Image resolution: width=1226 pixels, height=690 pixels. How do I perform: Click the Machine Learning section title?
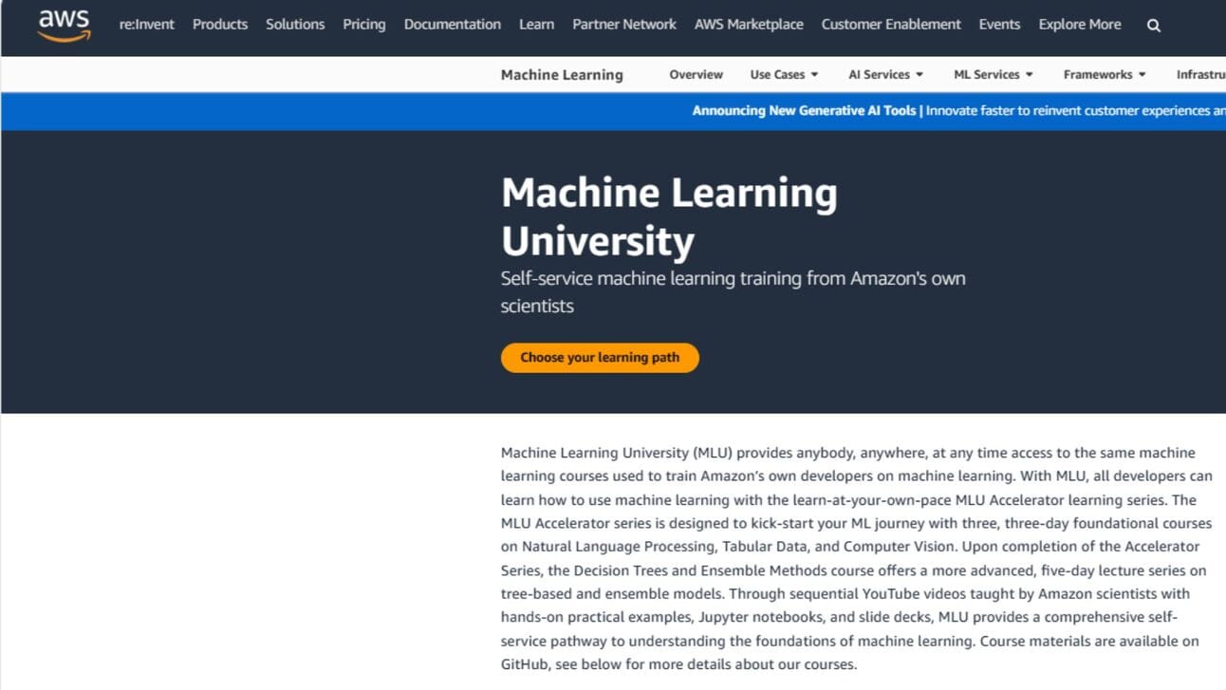[x=562, y=75]
